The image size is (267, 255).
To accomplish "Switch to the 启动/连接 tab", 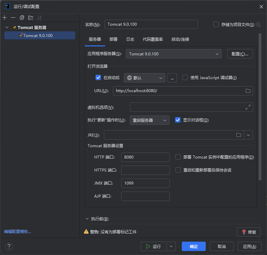I will click(x=180, y=39).
